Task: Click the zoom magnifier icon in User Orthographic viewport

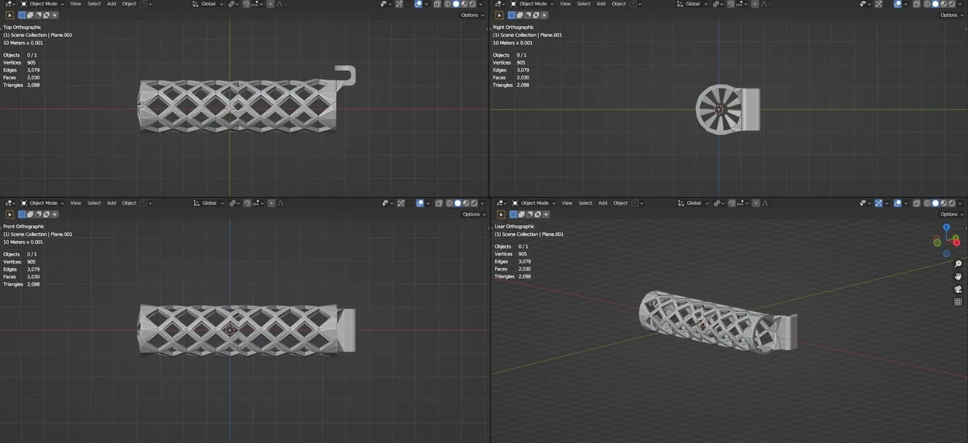Action: point(958,264)
